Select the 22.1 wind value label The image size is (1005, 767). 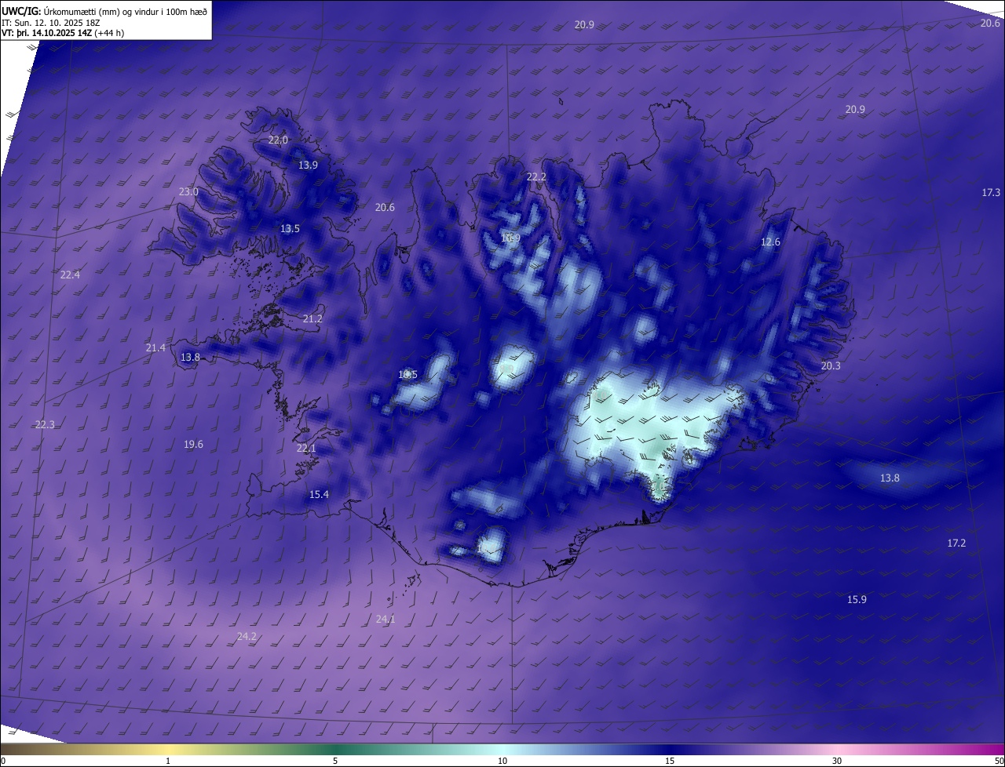point(306,449)
